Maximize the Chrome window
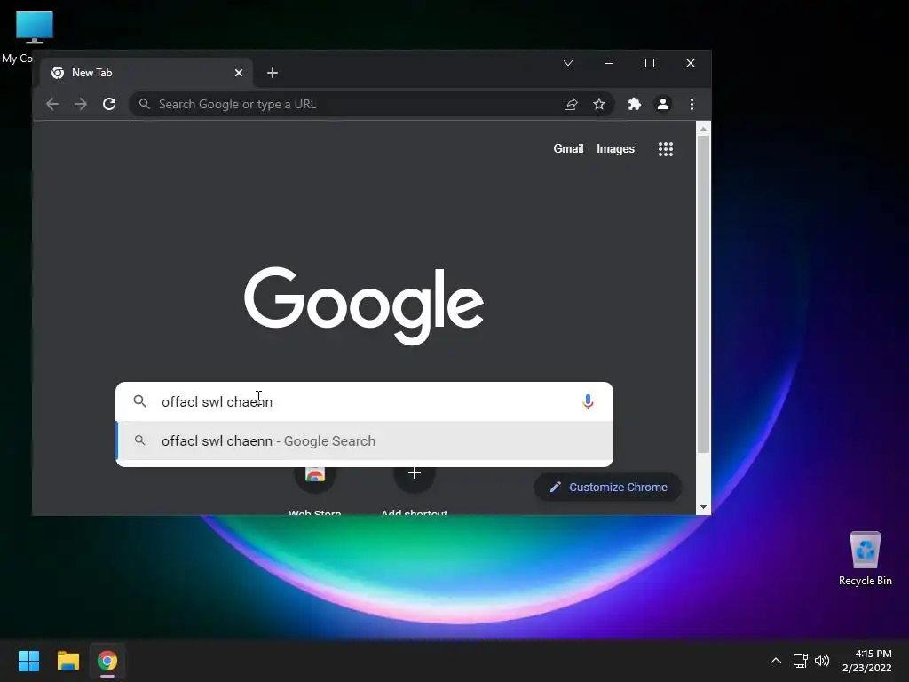Image resolution: width=909 pixels, height=682 pixels. 650,63
